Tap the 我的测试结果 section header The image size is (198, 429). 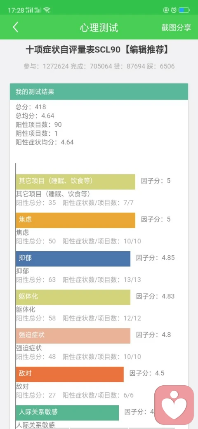point(99,92)
